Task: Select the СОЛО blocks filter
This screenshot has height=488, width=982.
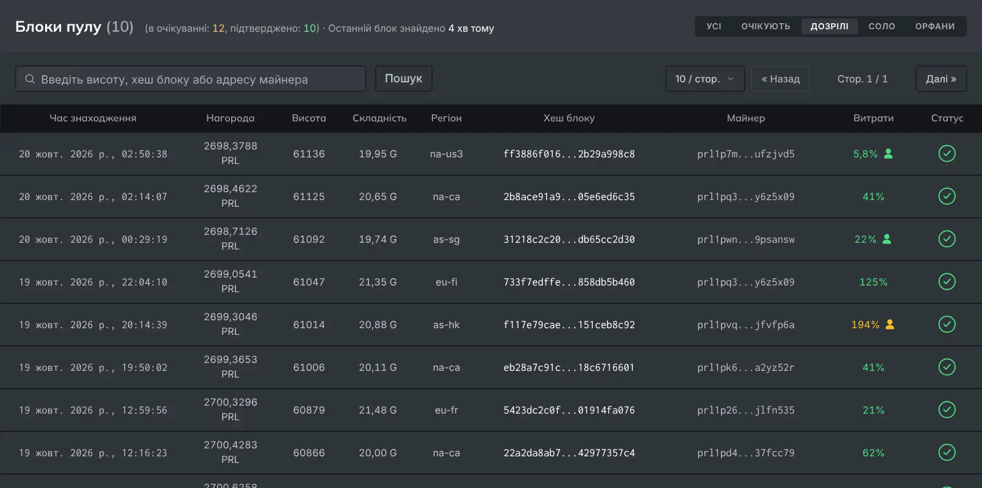Action: 881,26
